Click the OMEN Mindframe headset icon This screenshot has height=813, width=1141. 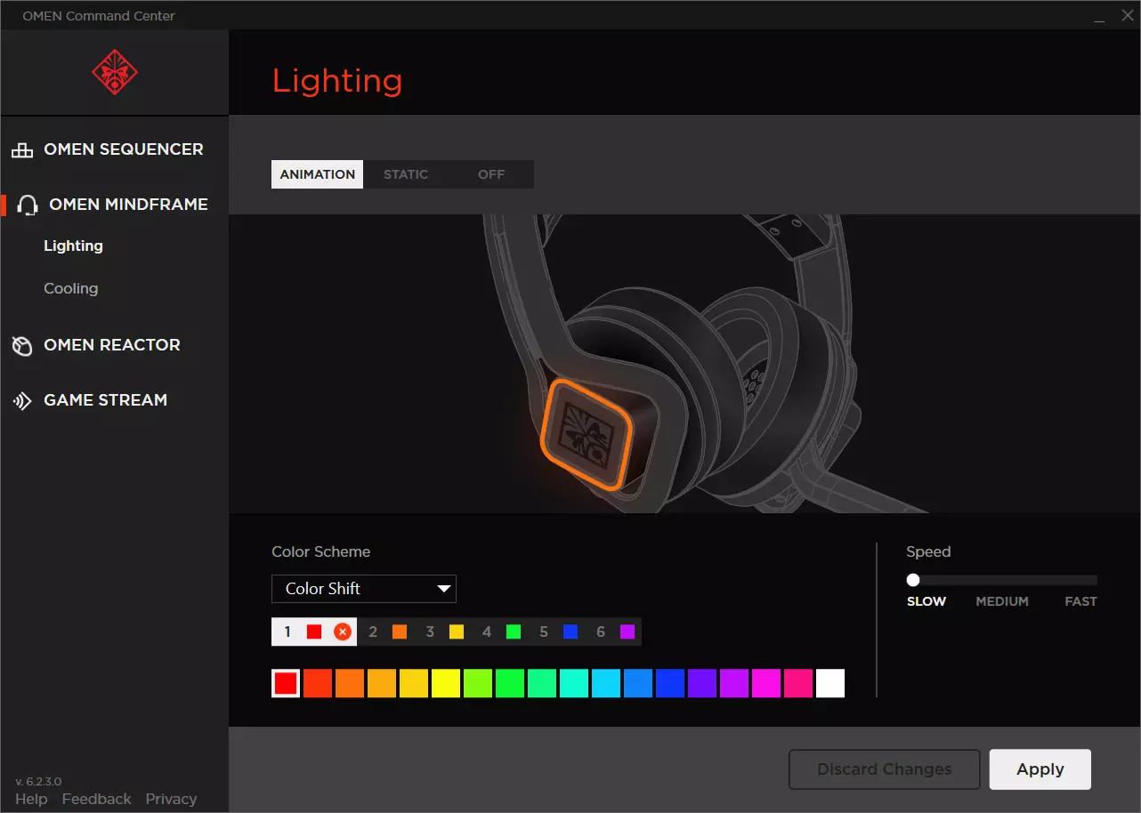[x=28, y=205]
